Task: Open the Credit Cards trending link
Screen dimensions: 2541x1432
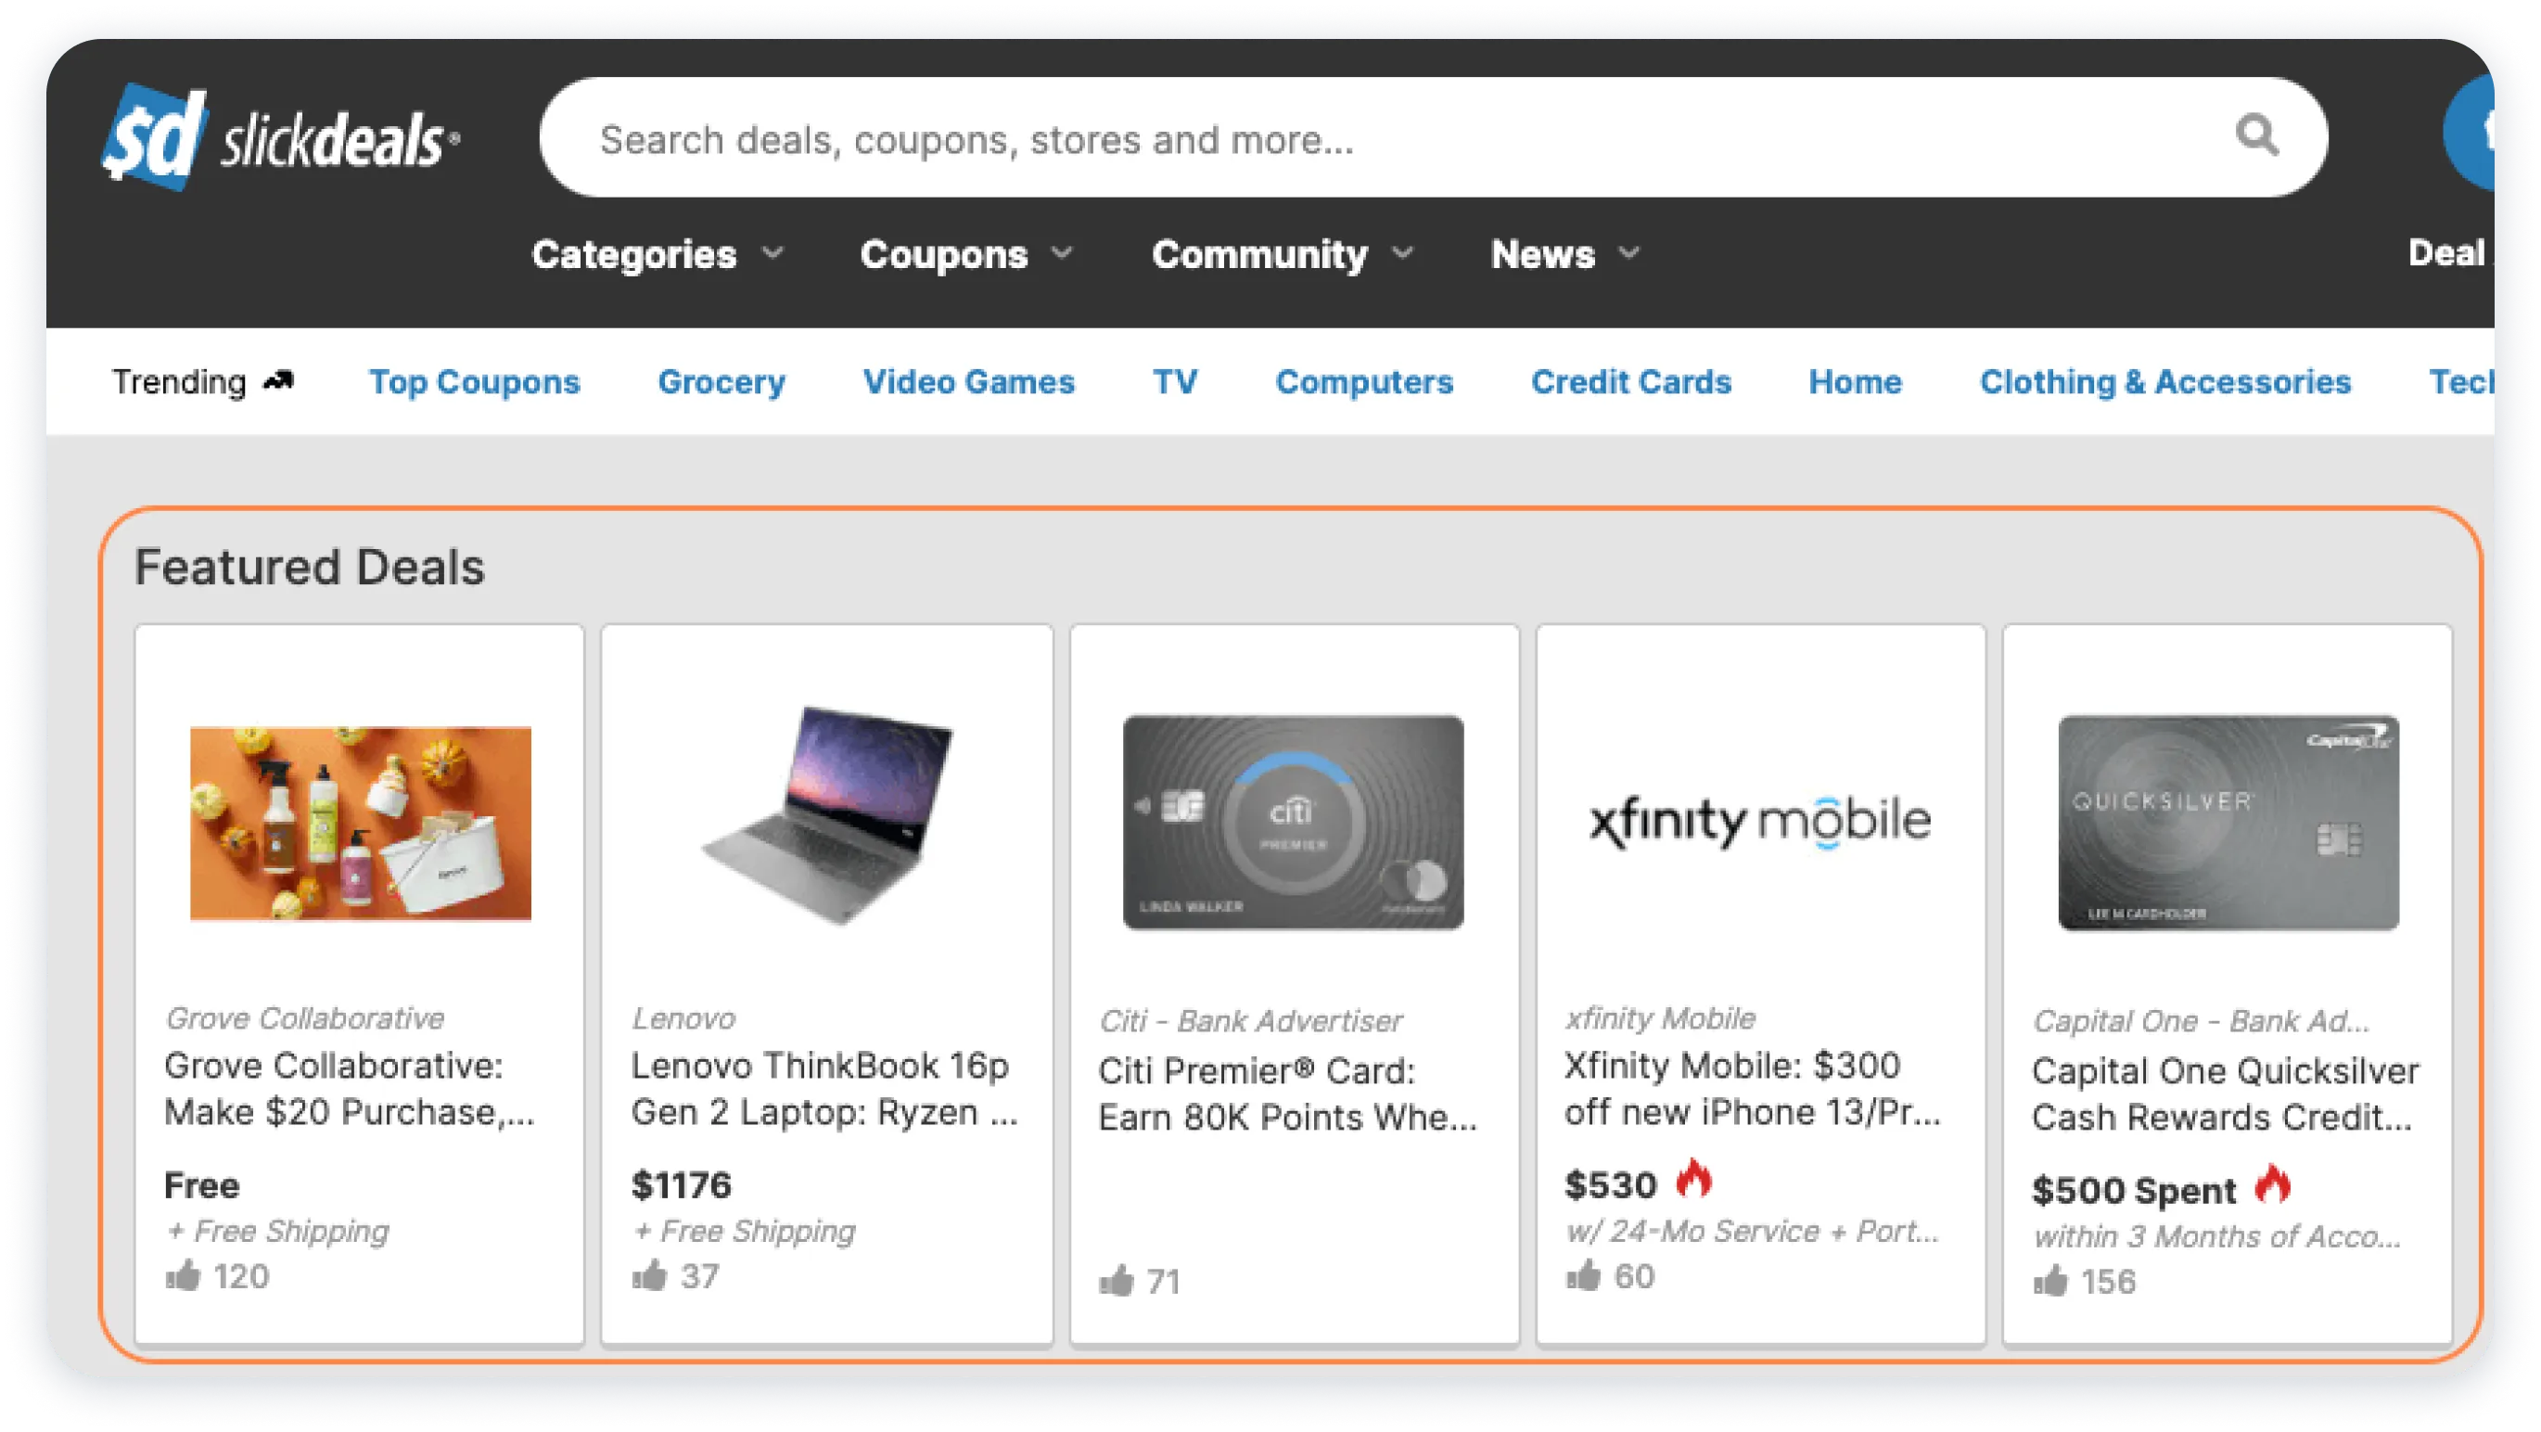Action: [1631, 382]
